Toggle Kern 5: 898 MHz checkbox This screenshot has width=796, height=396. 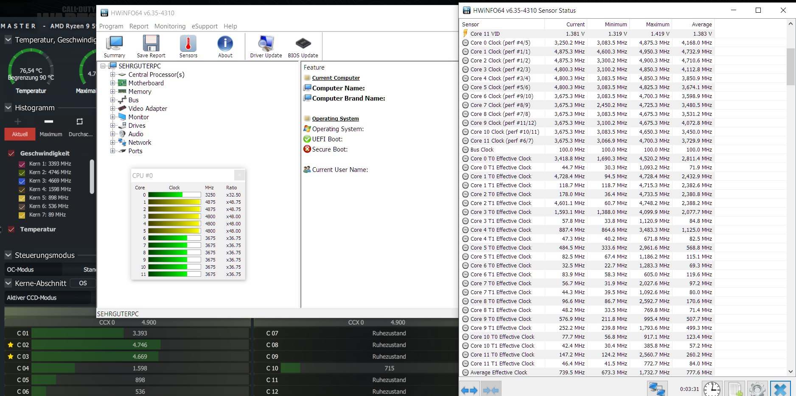coord(22,198)
